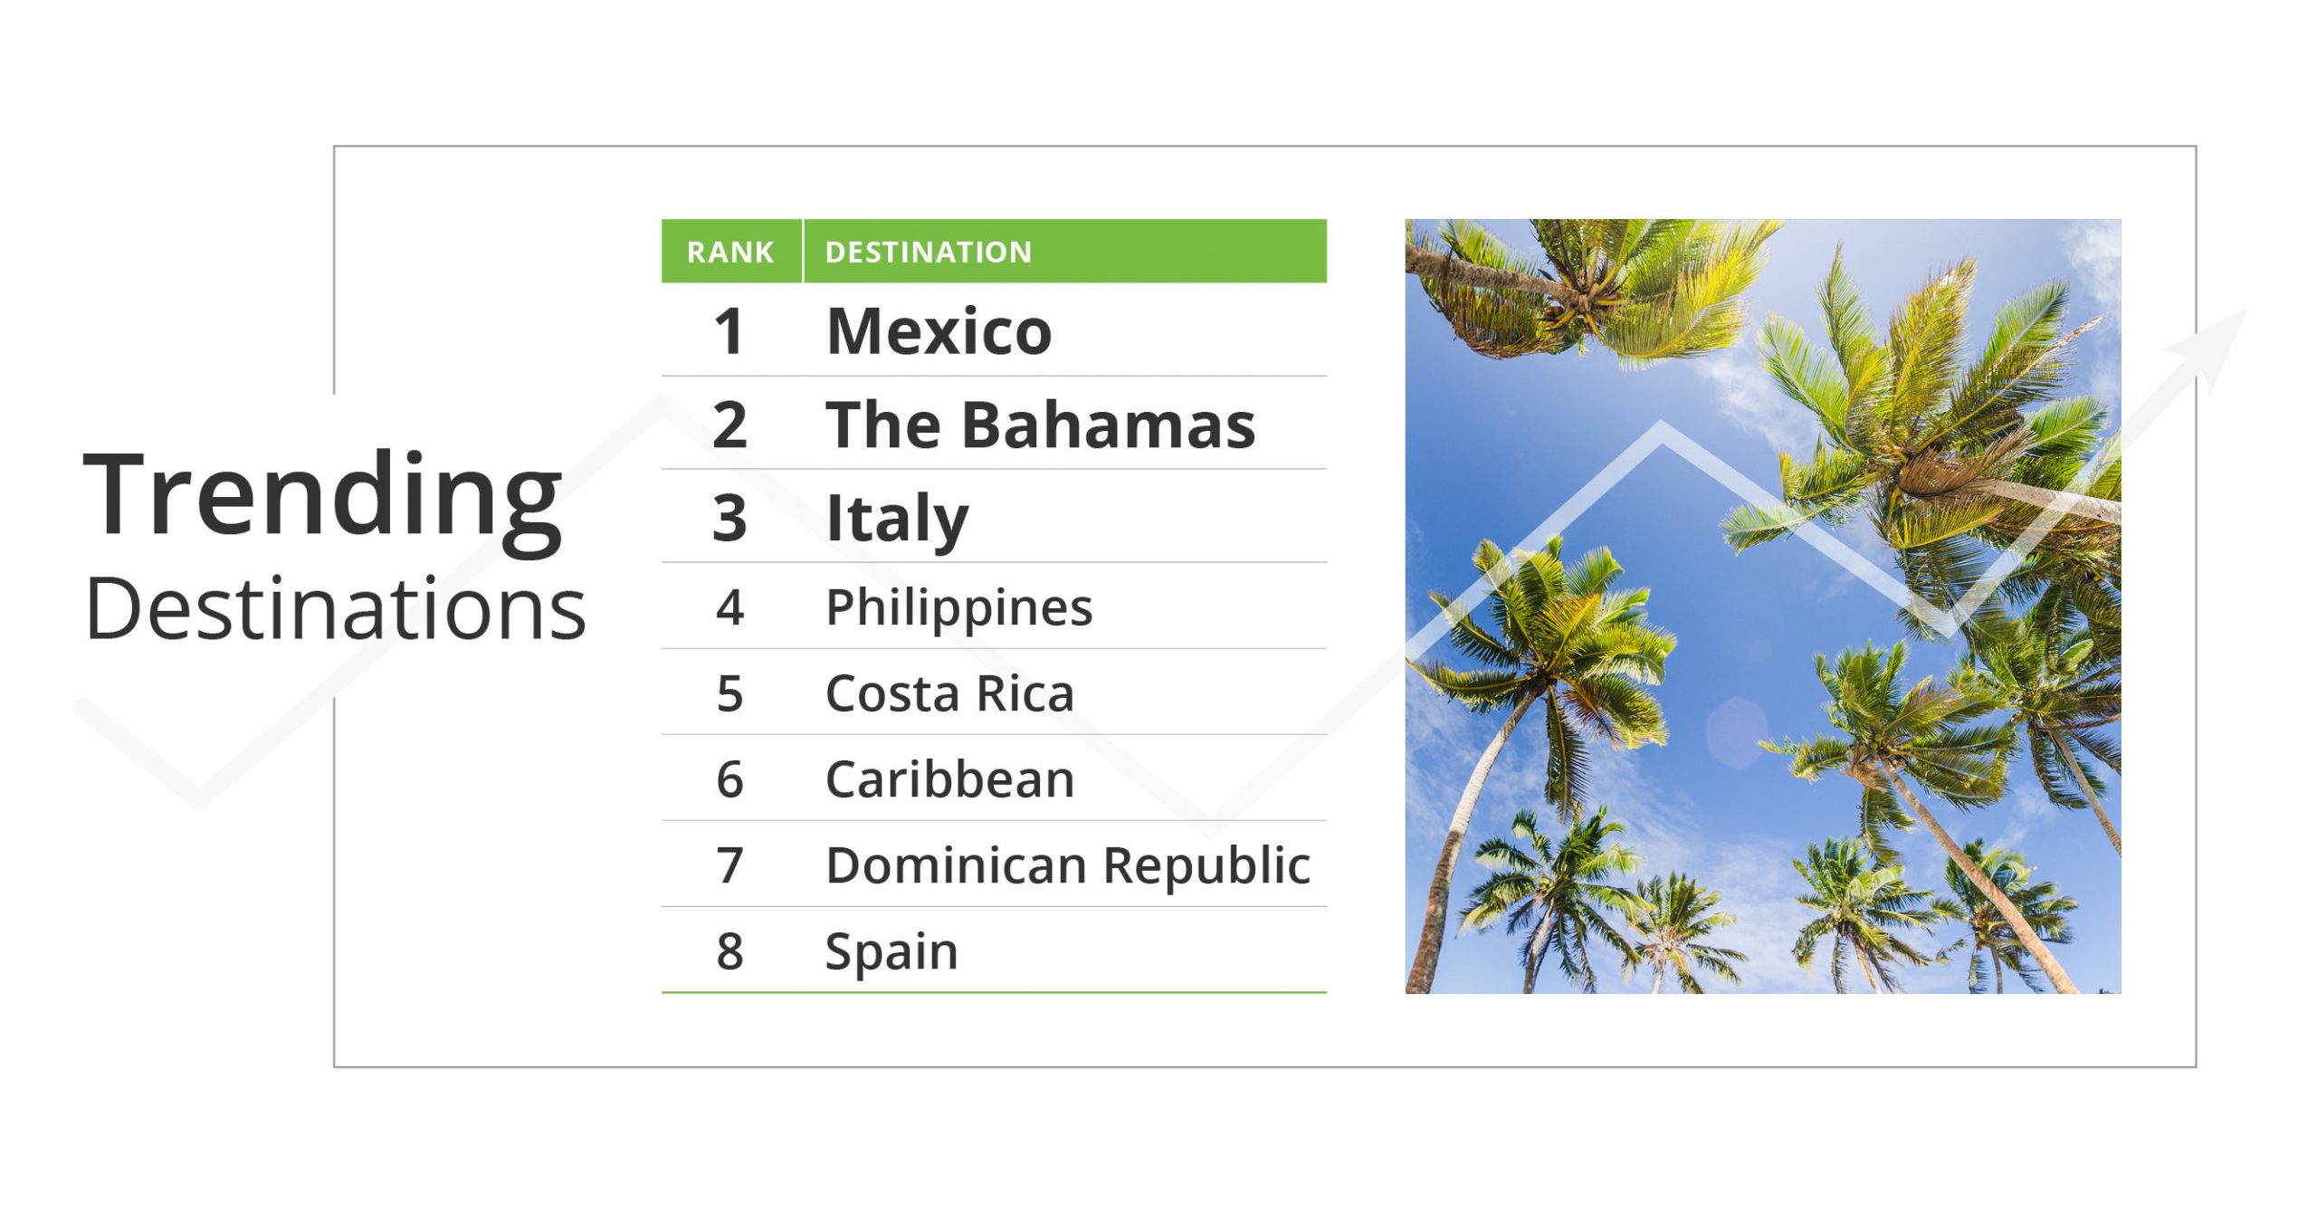Click the Caribbean destination name
2317x1213 pixels.
[949, 779]
